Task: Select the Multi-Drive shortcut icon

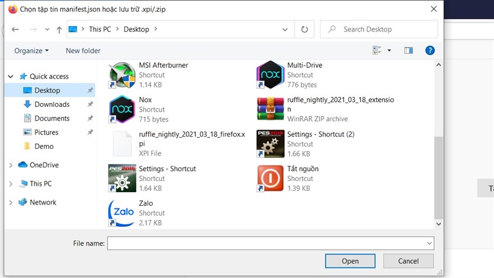Action: point(270,75)
